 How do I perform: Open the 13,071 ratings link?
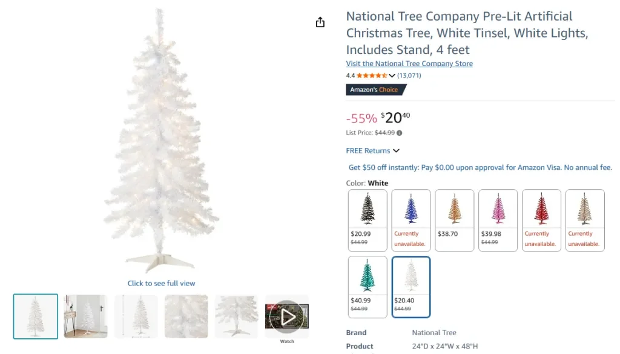click(410, 75)
